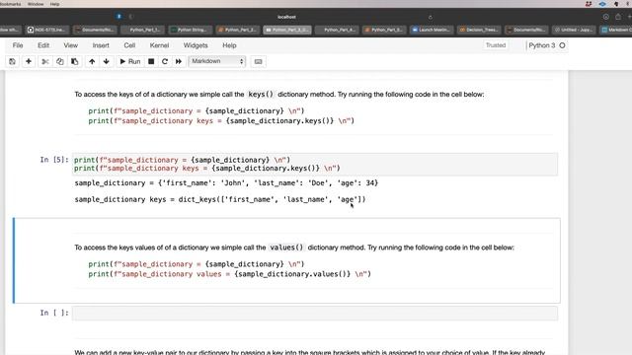The width and height of the screenshot is (632, 355).
Task: Restart the kernel with the circular arrow icon
Action: point(165,61)
